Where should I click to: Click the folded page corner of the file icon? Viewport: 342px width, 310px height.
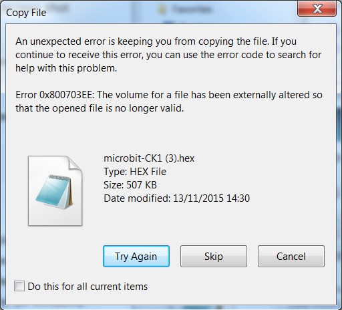tap(75, 163)
